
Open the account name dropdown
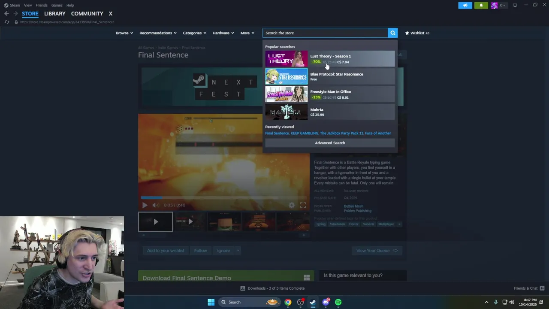pyautogui.click(x=502, y=5)
